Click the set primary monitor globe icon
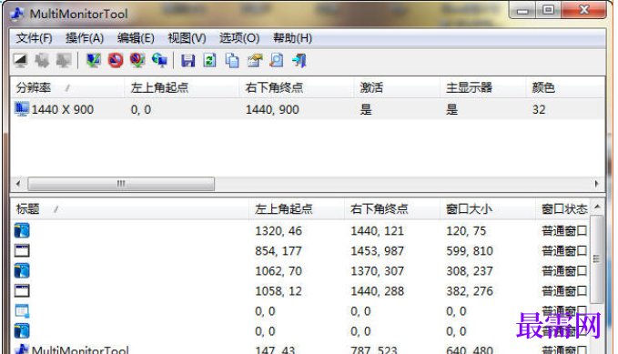 coord(159,60)
